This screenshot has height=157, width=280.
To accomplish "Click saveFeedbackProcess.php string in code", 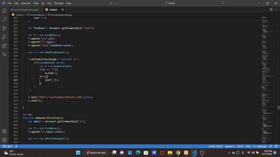I will click(x=66, y=97).
